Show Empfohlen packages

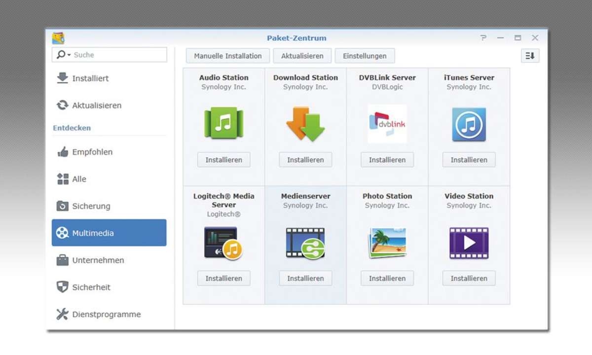pyautogui.click(x=109, y=152)
